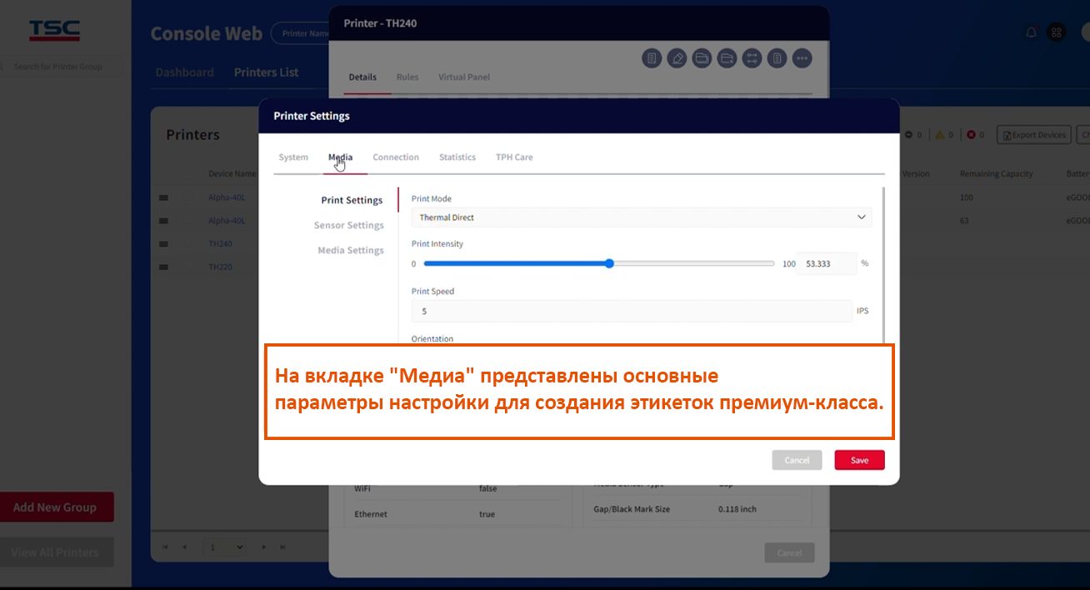Image resolution: width=1090 pixels, height=590 pixels.
Task: Click the Print Intensity slider handle
Action: tap(609, 263)
